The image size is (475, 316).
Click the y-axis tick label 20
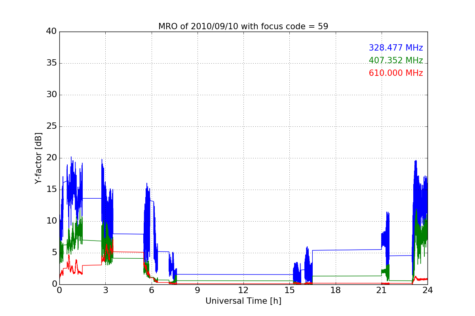51,158
